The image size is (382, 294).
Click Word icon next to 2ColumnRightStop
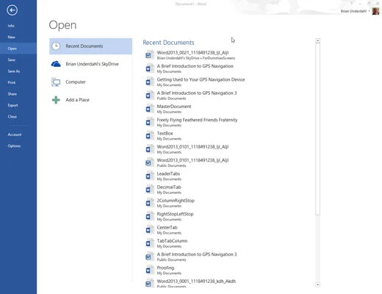coord(149,203)
